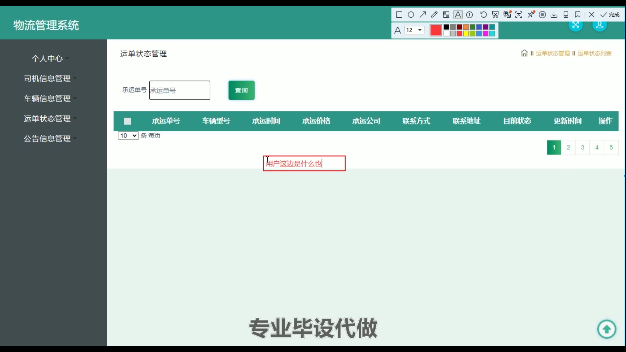Open the font size 12 dropdown
Screen dimensions: 626x352
[x=414, y=30]
